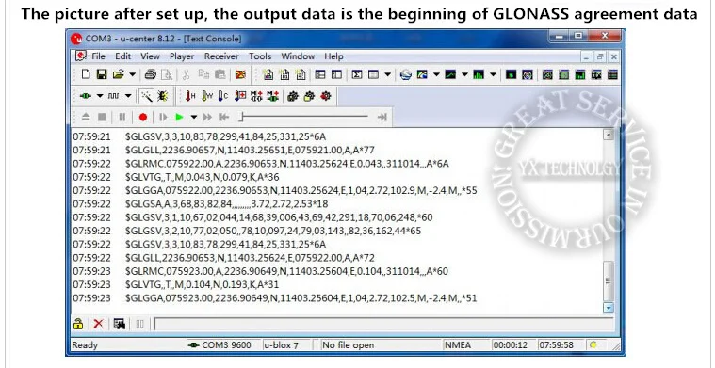Click the red Record button
Viewport: 715px width, 368px height.
click(143, 117)
